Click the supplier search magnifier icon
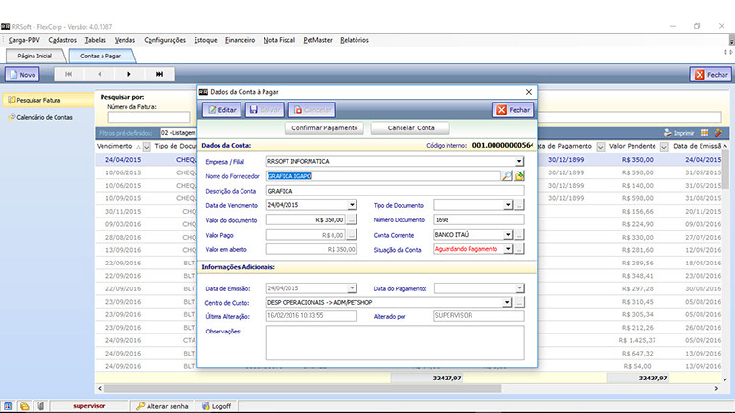Screen dimensions: 735x413 508,176
